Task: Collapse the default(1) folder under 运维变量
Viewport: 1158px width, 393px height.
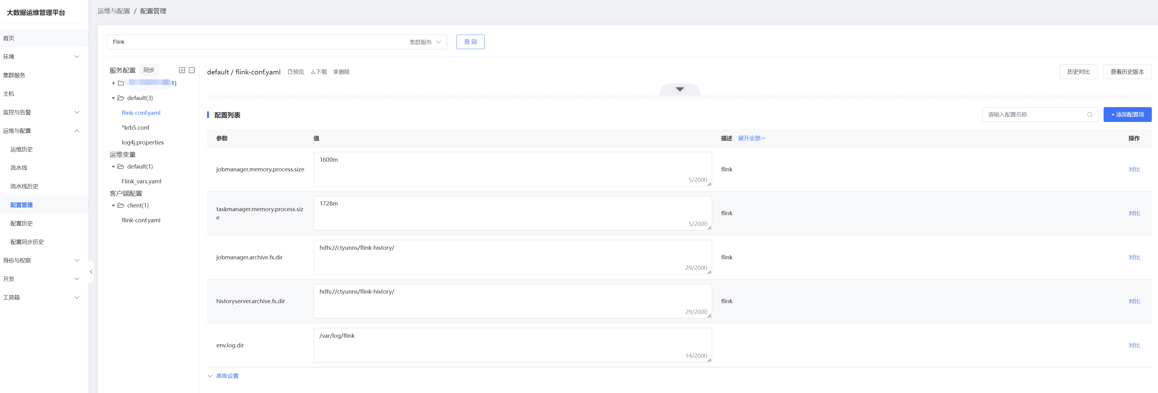Action: click(113, 167)
